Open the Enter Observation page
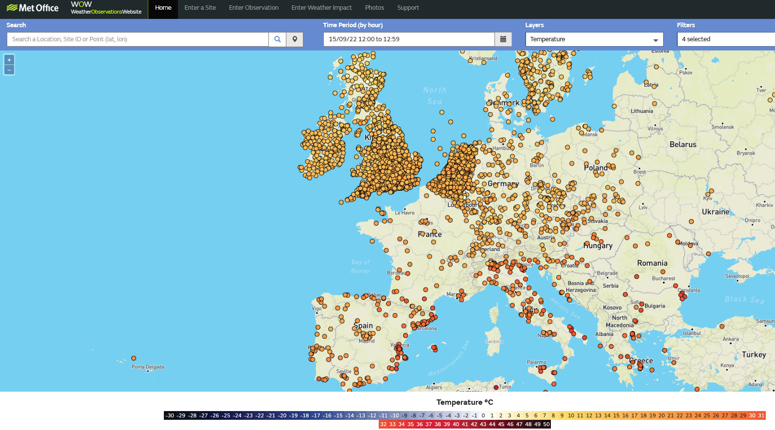 click(x=254, y=8)
